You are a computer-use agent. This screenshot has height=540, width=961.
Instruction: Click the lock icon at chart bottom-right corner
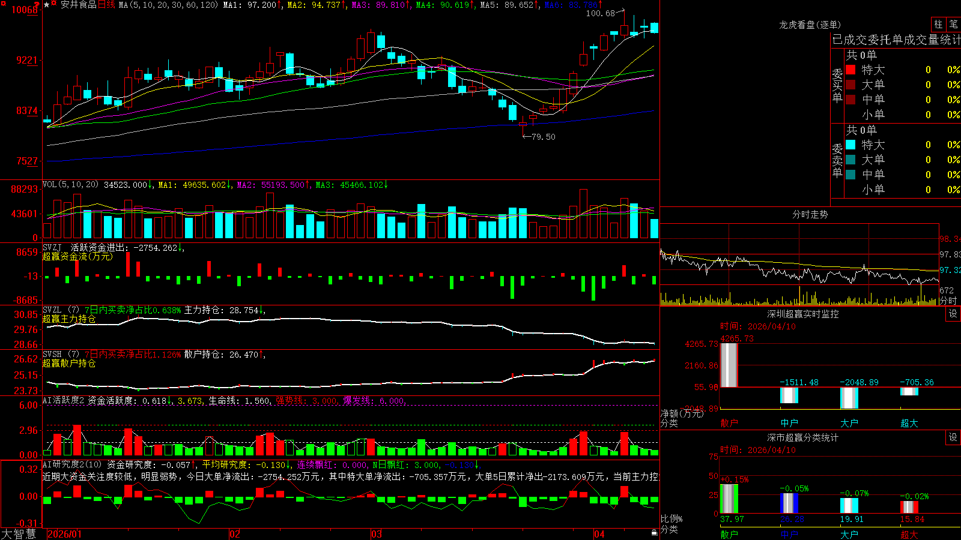(654, 533)
